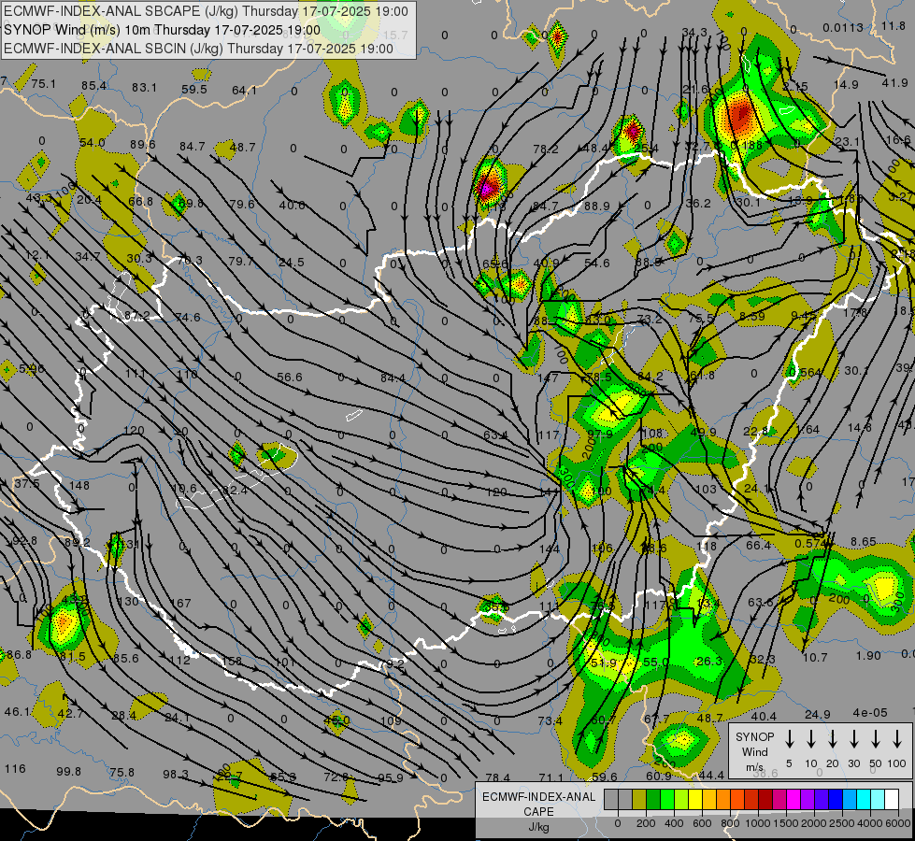Click the map value 88.9
Viewport: 915px width, 841px height.
pyautogui.click(x=597, y=206)
